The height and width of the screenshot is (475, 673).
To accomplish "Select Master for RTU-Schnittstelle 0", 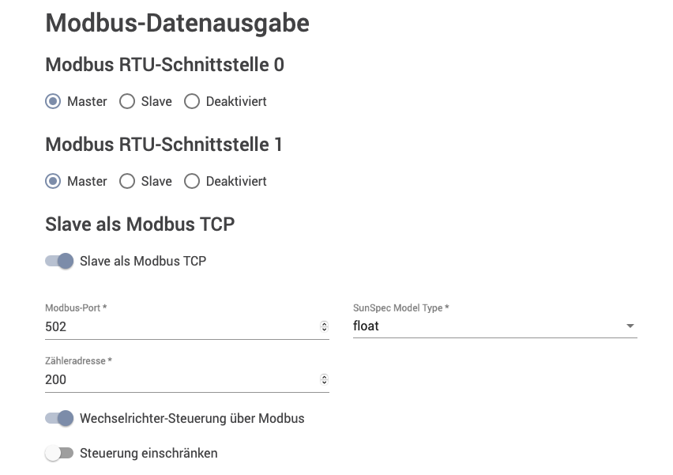I will coord(53,101).
